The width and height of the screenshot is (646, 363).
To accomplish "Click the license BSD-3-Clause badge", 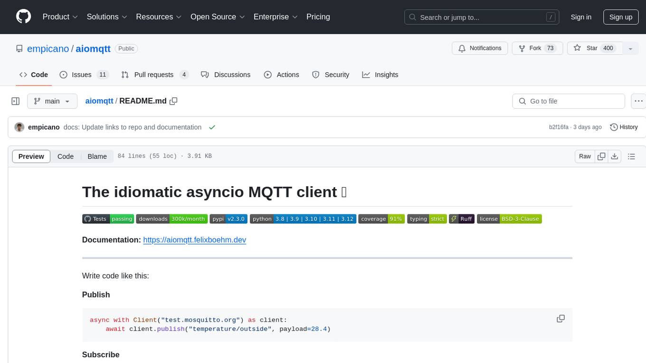I will point(509,219).
